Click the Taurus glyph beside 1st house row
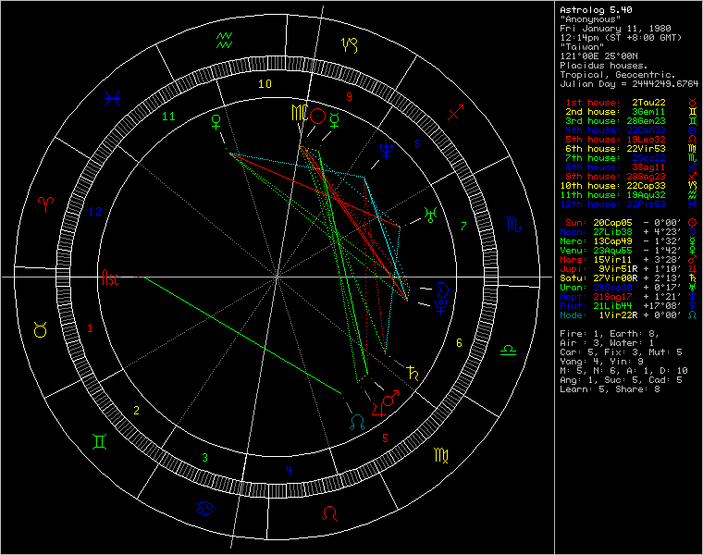Screen dimensions: 703x555 click(x=693, y=103)
